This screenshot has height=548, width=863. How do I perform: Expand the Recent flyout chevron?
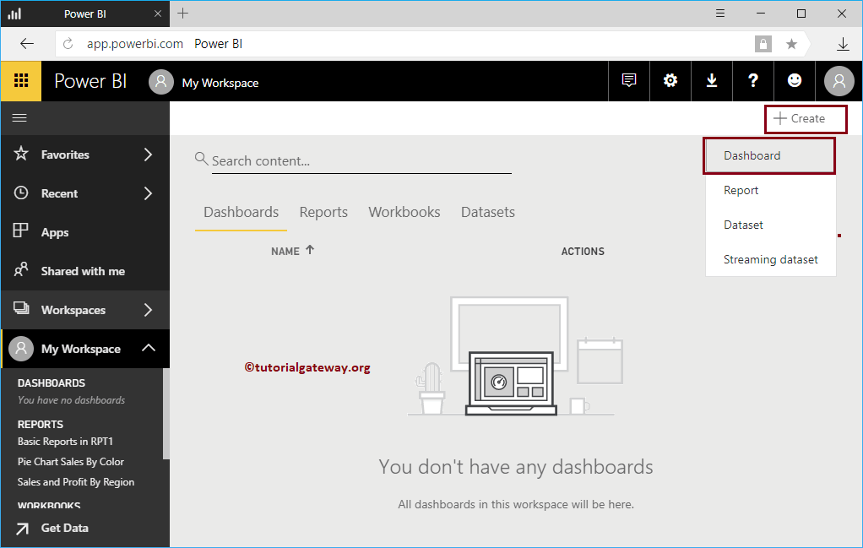pos(148,193)
